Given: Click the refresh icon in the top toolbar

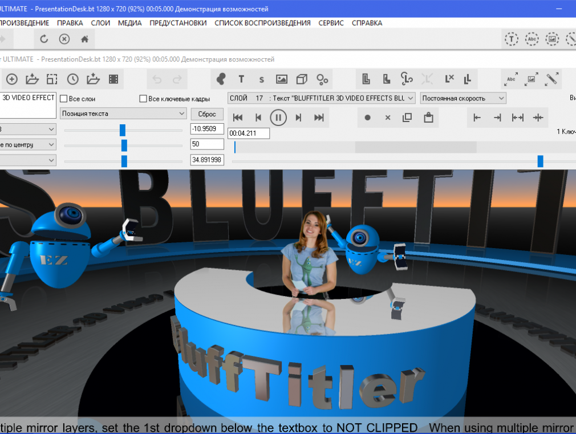Looking at the screenshot, I should (44, 39).
